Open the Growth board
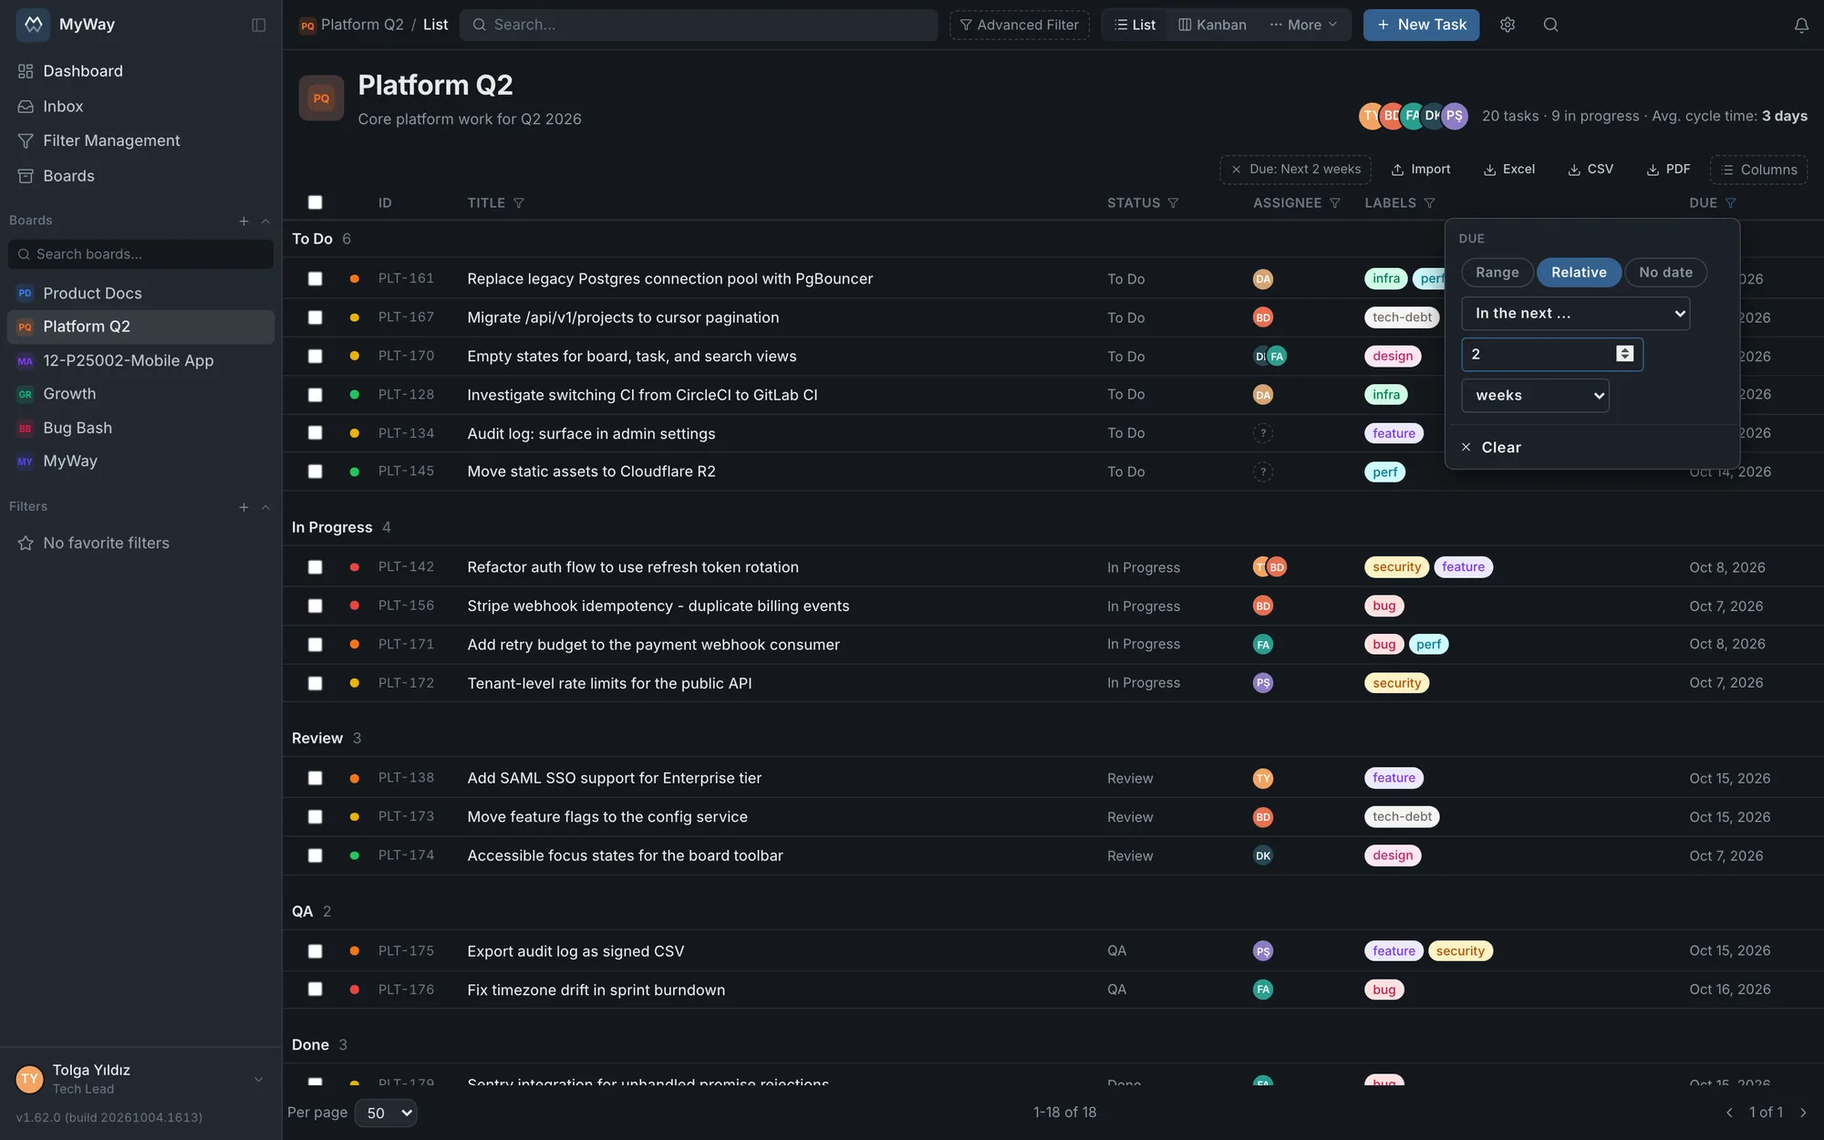Image resolution: width=1824 pixels, height=1140 pixels. [x=141, y=394]
